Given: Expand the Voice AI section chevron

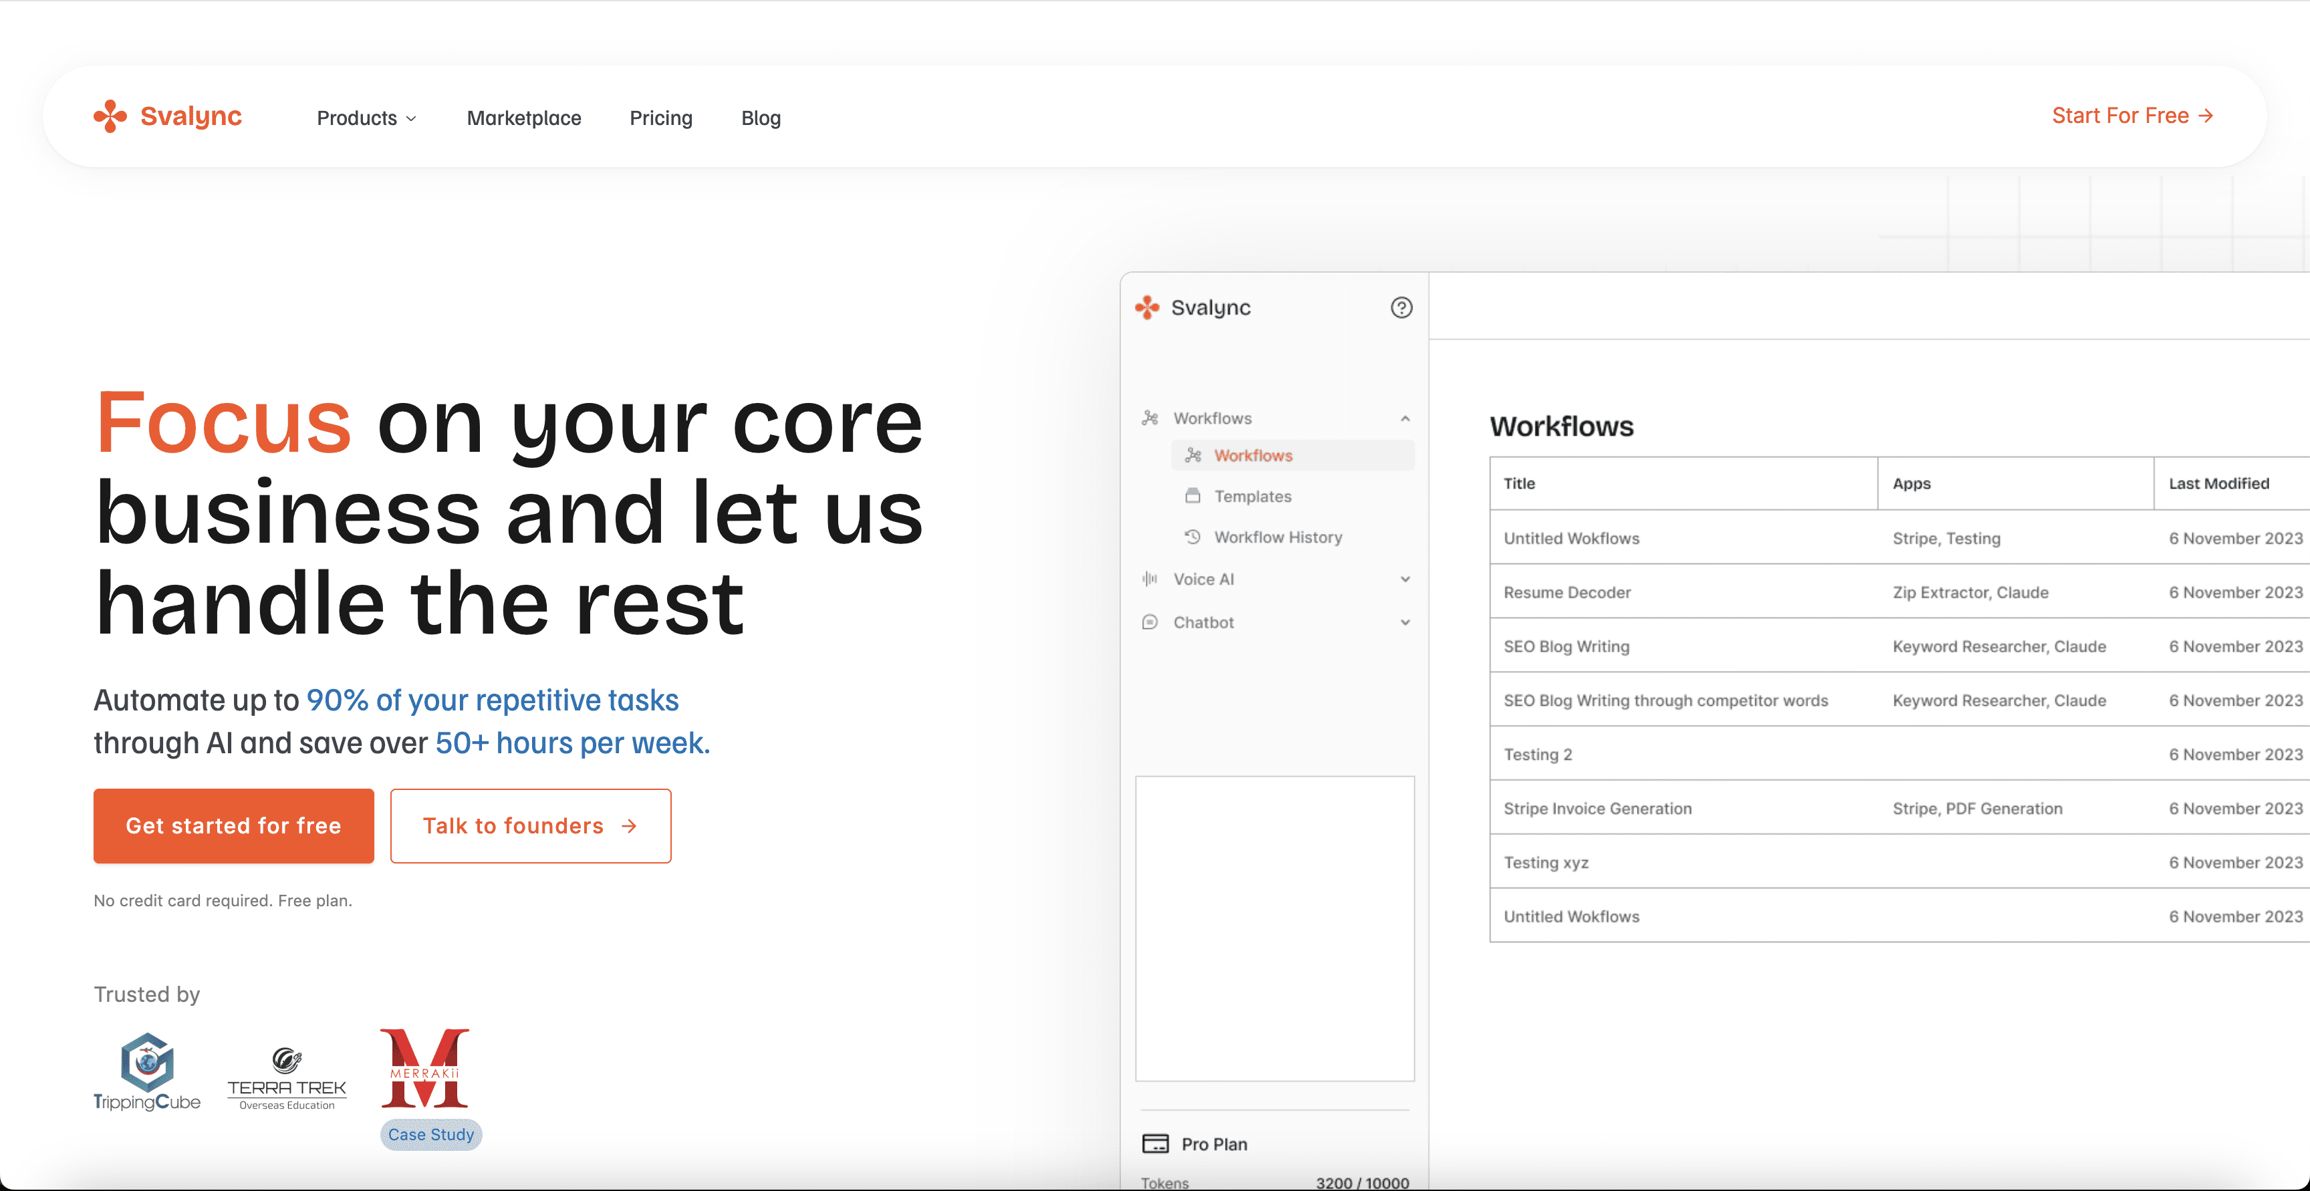Looking at the screenshot, I should (x=1405, y=579).
